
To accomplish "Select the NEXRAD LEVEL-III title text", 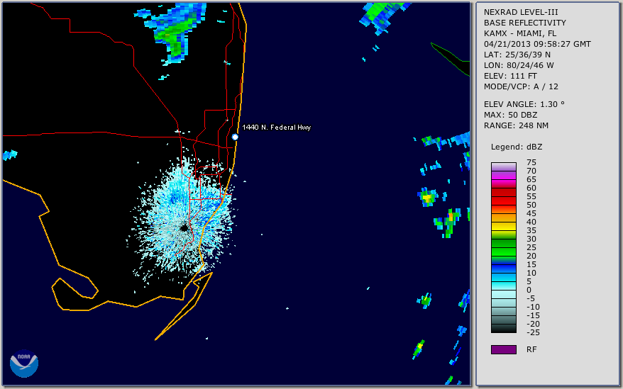I will pos(521,12).
